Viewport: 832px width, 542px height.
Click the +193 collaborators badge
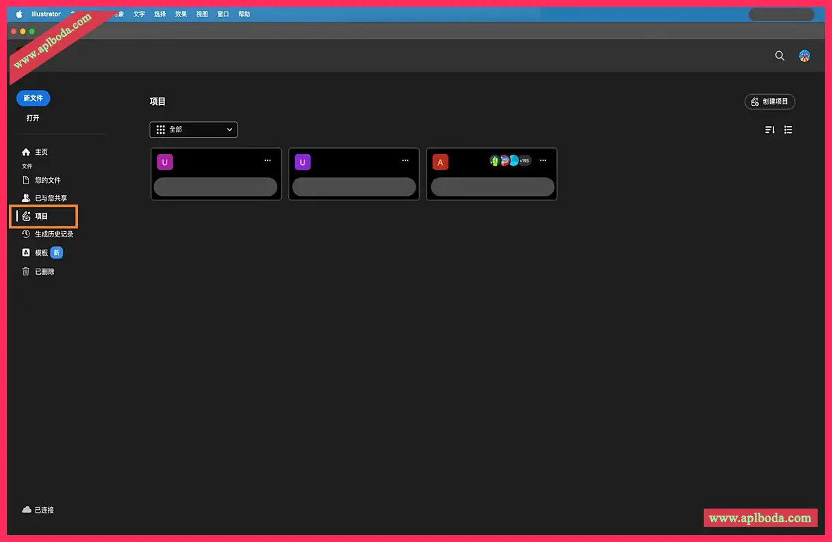524,161
